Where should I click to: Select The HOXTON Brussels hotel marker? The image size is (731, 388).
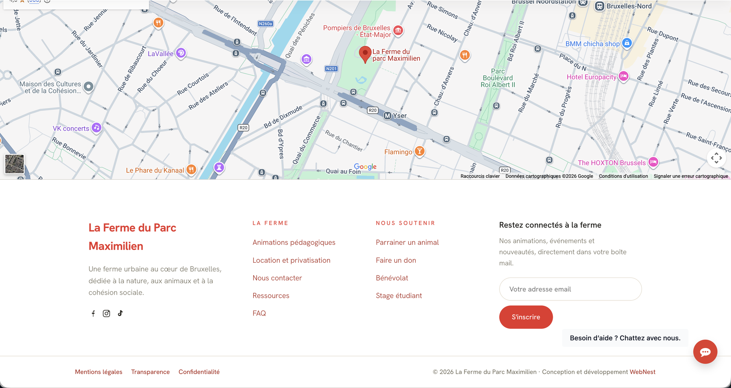point(653,162)
